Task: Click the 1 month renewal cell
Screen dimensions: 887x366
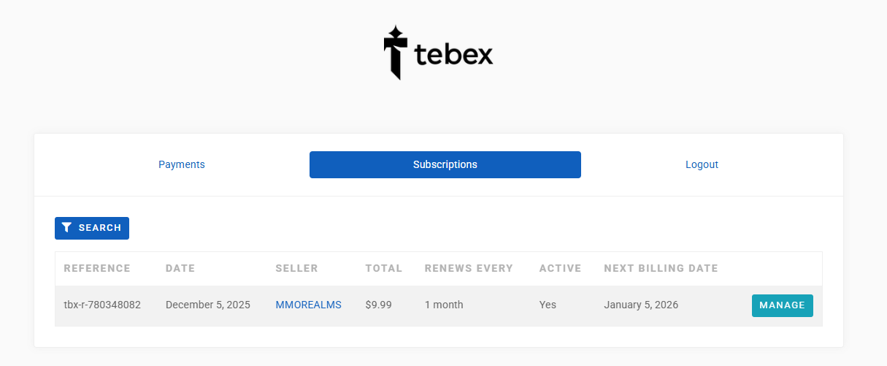Action: pos(444,305)
